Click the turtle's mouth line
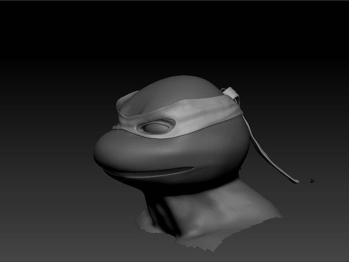 [x=148, y=172]
